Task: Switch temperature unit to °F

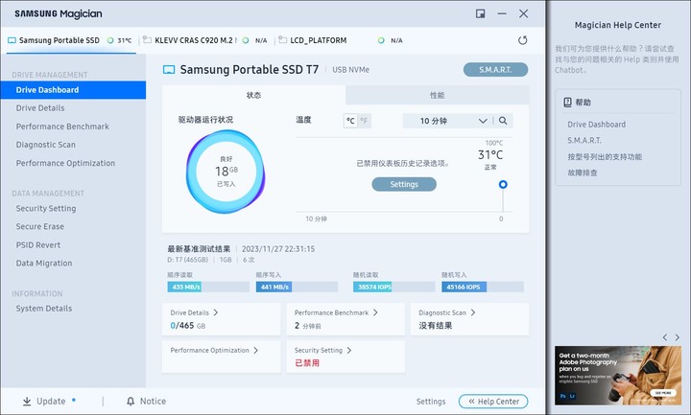Action: (364, 121)
